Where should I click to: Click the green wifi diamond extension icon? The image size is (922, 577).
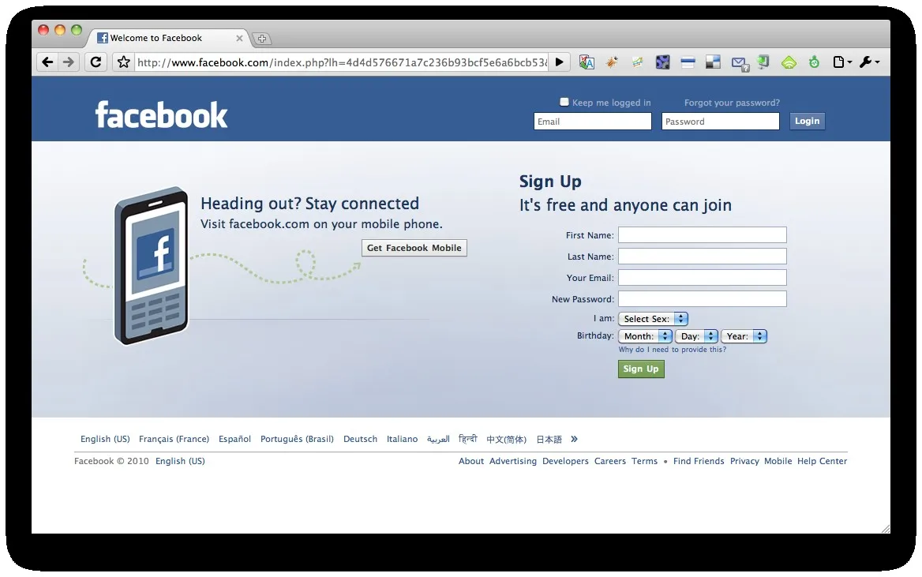(789, 62)
